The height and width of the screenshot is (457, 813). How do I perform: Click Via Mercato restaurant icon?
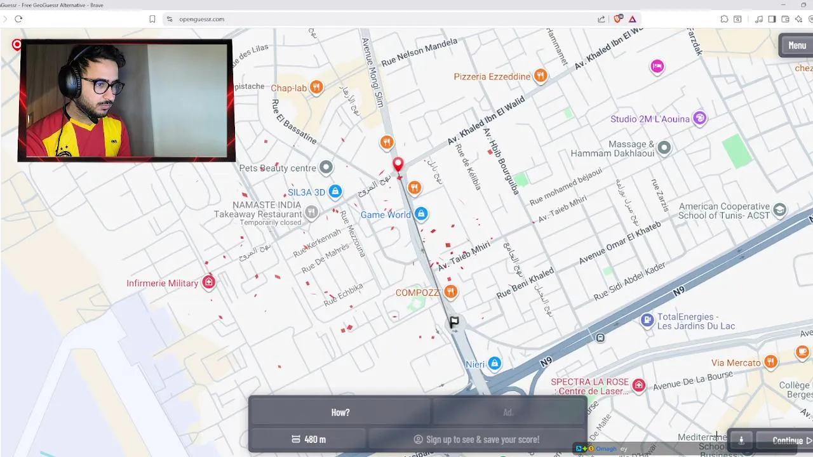coord(770,362)
